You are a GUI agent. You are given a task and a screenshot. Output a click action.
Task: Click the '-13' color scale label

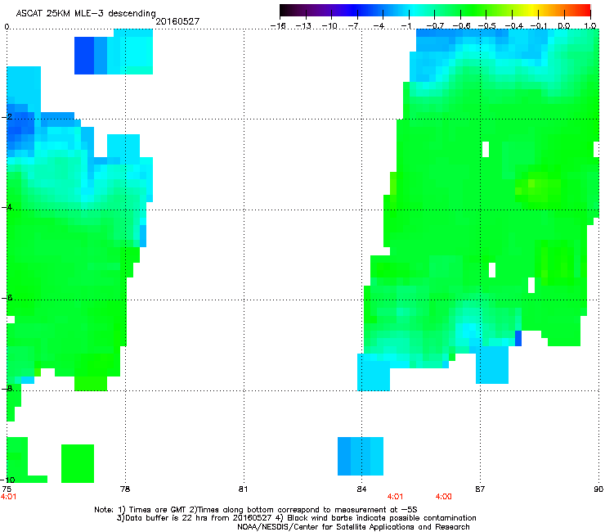[303, 26]
